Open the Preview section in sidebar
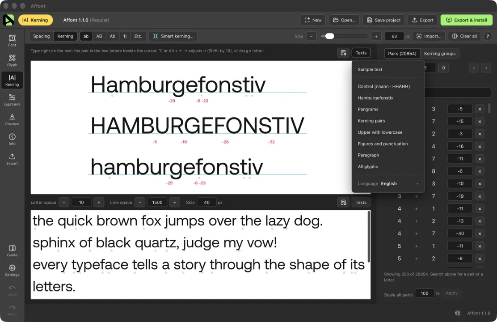 (12, 119)
